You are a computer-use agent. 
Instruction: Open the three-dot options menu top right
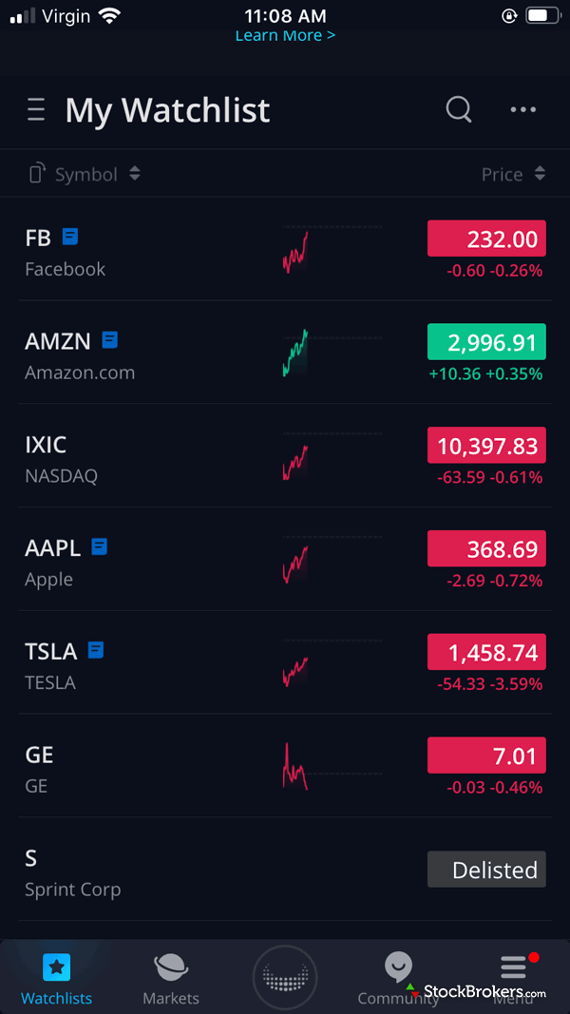coord(522,109)
